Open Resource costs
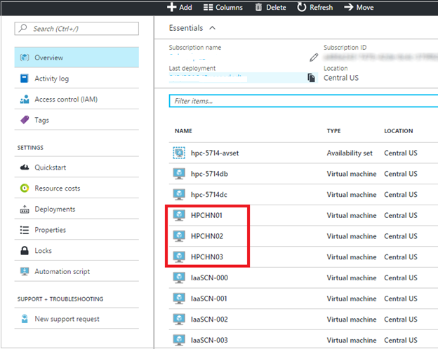 click(x=77, y=189)
